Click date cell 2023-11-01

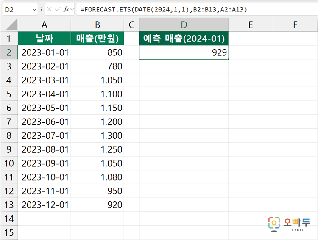(x=45, y=191)
